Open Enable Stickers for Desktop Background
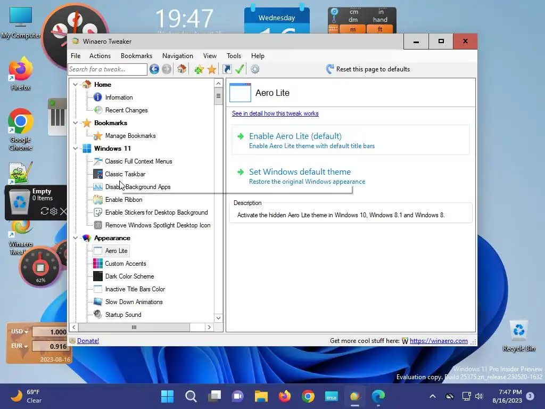Screen dimensions: 545x409 point(156,212)
